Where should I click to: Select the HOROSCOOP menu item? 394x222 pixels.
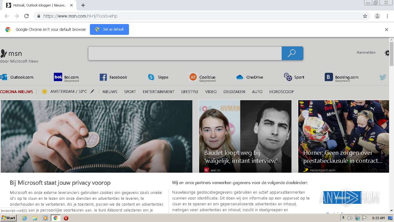(281, 92)
